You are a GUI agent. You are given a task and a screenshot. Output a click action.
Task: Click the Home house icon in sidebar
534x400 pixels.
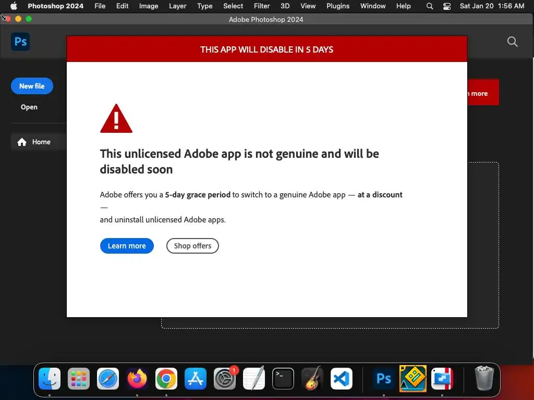[22, 142]
